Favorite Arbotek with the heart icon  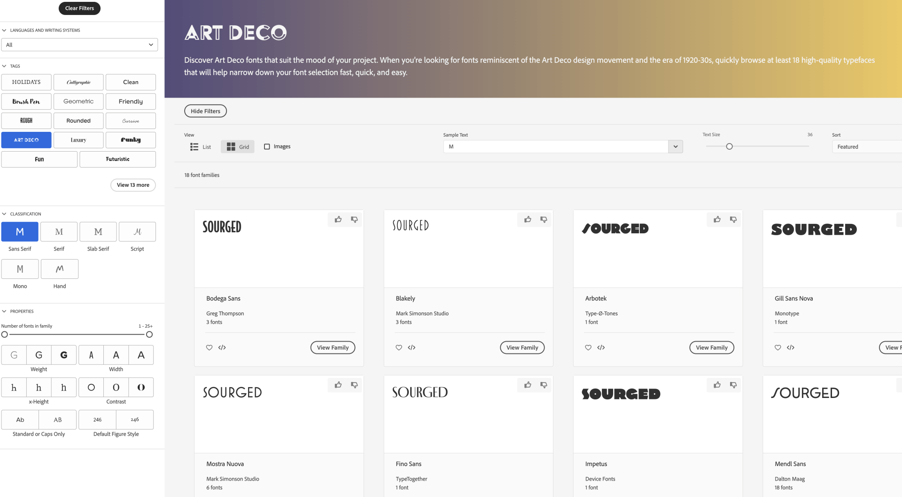point(588,348)
